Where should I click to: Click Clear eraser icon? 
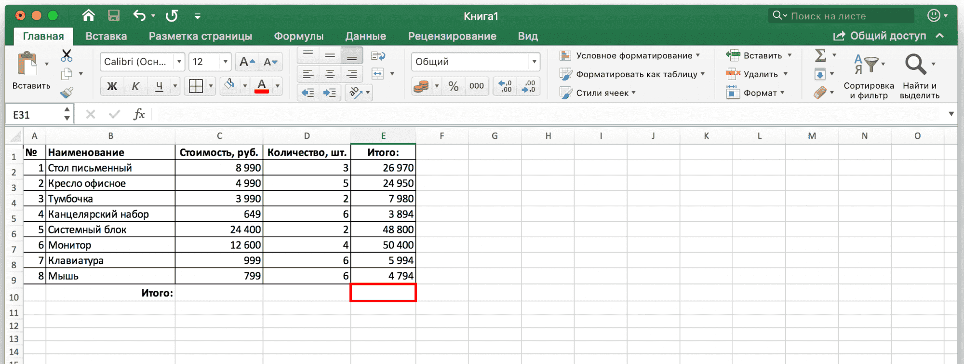pyautogui.click(x=820, y=92)
